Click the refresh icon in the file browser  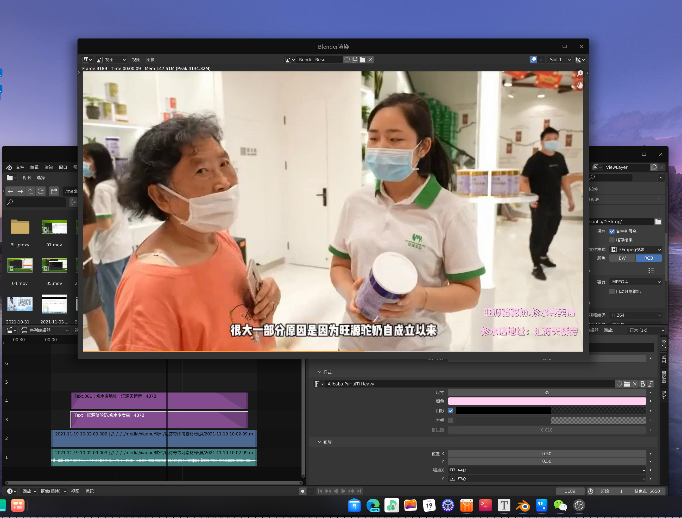point(41,191)
